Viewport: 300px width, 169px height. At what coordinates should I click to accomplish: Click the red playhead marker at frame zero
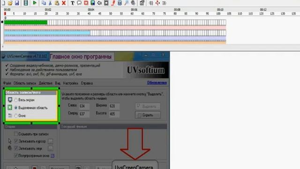(x=5, y=14)
